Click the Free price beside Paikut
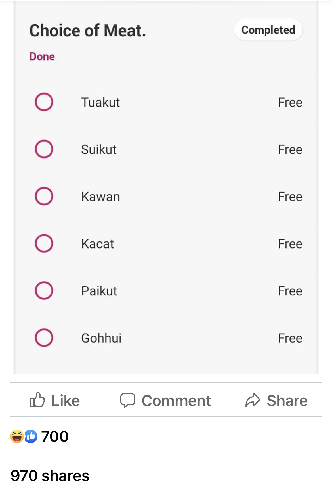This screenshot has height=498, width=332. pos(290,291)
